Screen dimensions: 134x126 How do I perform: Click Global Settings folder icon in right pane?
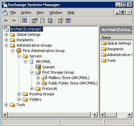(x=104, y=43)
